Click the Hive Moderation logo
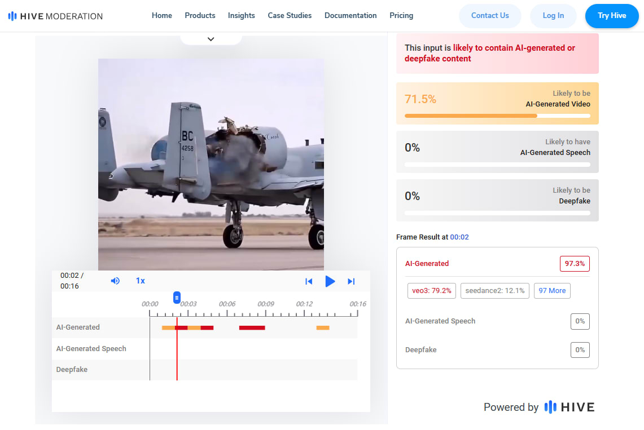The height and width of the screenshot is (430, 644). [x=55, y=16]
